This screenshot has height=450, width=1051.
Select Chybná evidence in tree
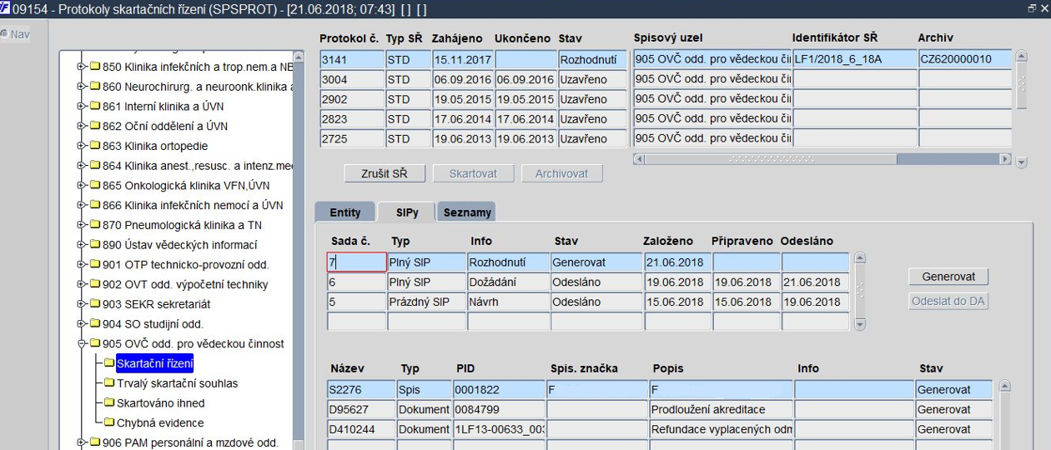point(160,422)
